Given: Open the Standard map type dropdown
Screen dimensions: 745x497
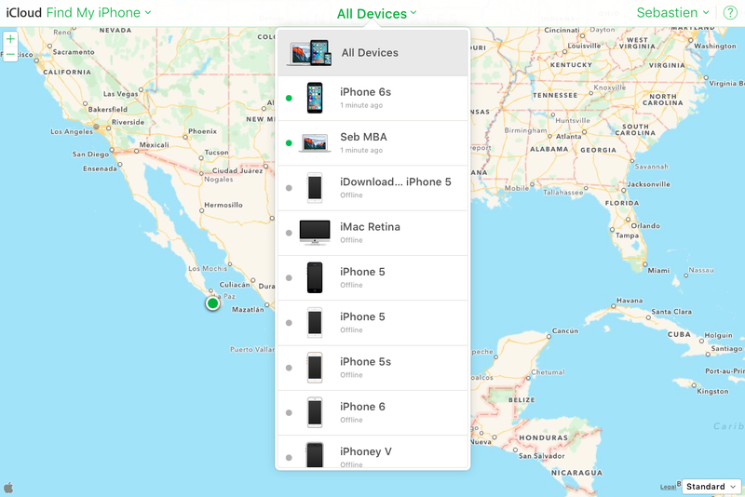Looking at the screenshot, I should click(711, 487).
